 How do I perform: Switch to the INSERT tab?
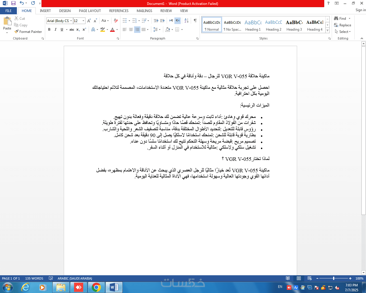point(45,11)
